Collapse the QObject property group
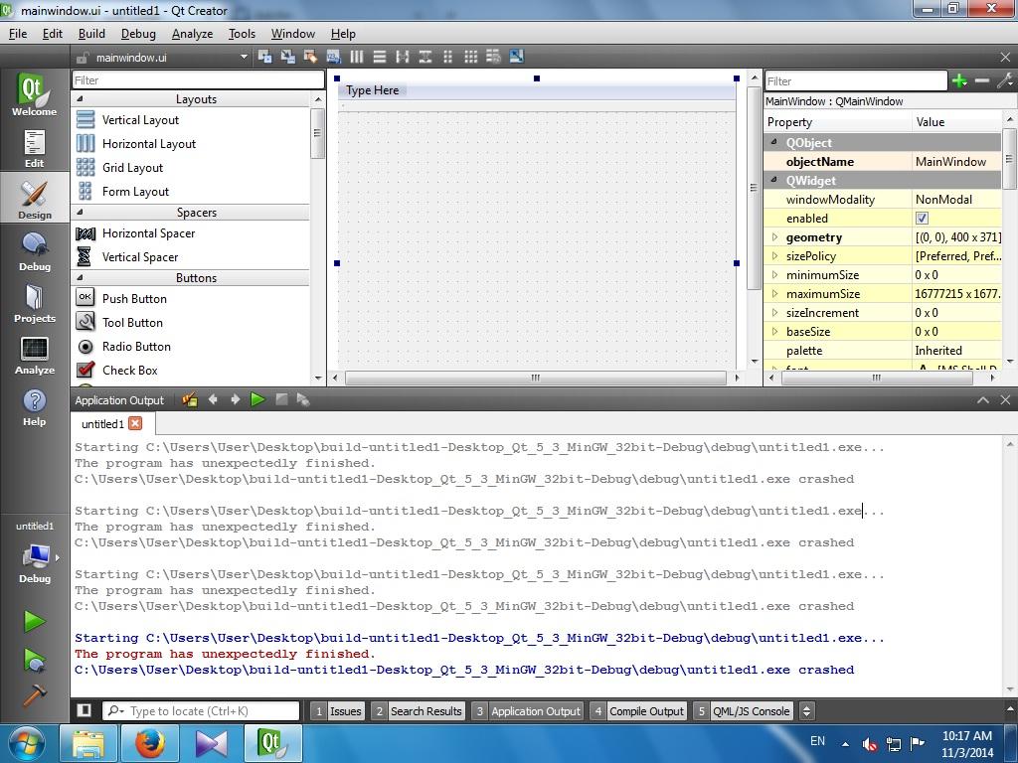The width and height of the screenshot is (1018, 763). [773, 142]
